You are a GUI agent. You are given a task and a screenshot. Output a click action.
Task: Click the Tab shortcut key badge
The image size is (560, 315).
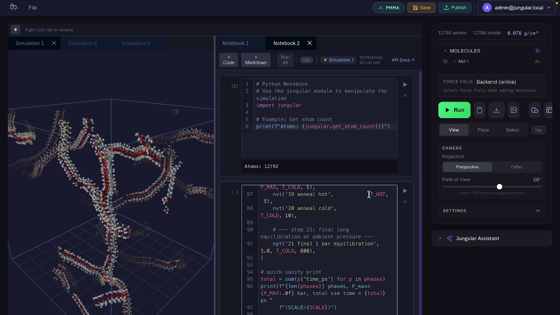click(538, 130)
